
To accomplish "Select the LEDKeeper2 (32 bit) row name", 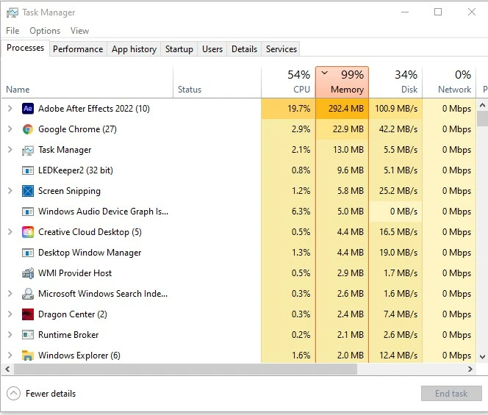I will pyautogui.click(x=76, y=170).
